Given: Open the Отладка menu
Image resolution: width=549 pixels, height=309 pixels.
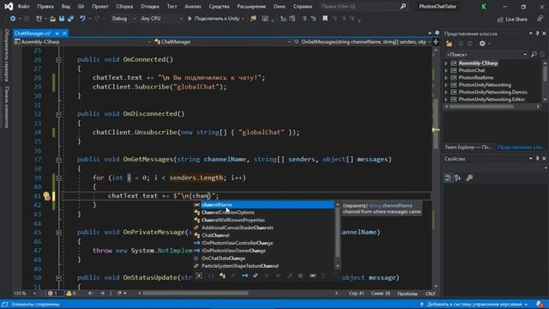Looking at the screenshot, I should [x=150, y=6].
